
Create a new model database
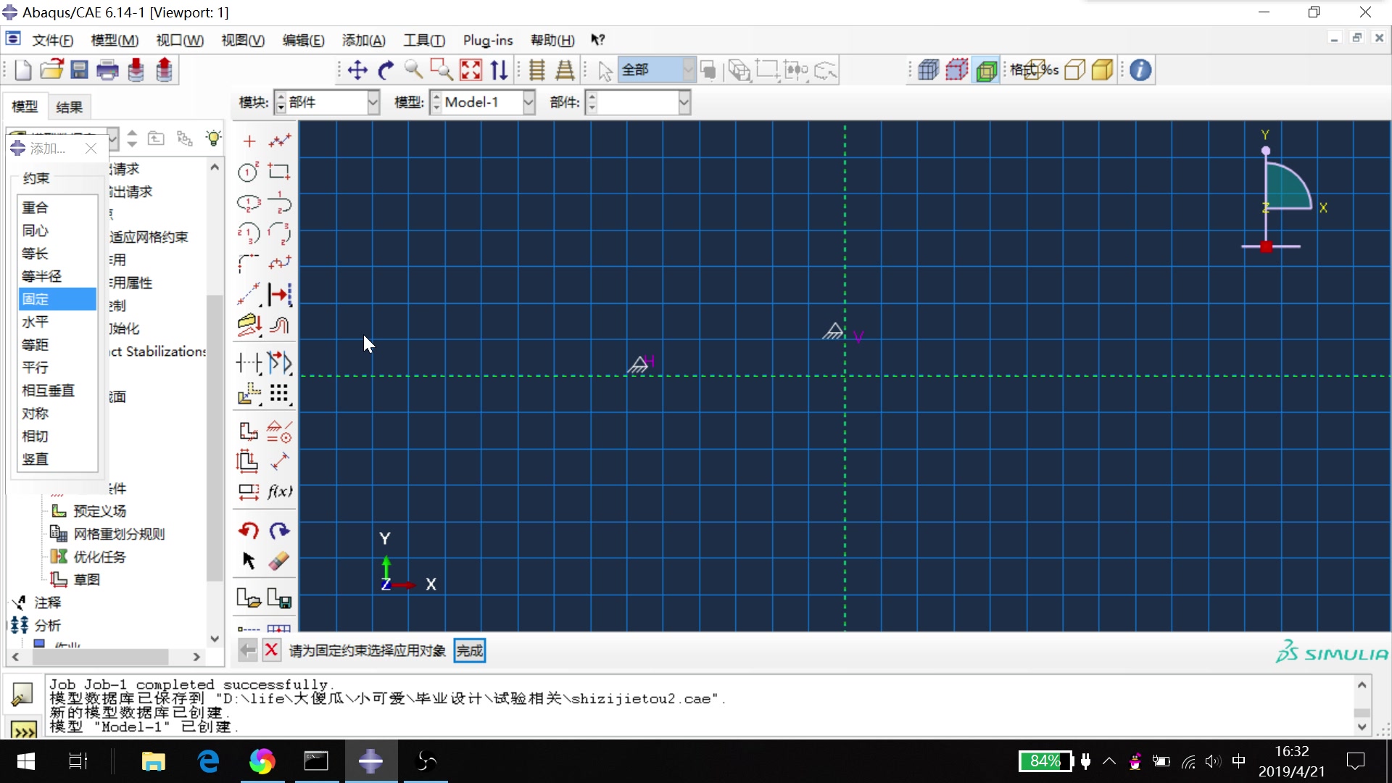point(22,70)
